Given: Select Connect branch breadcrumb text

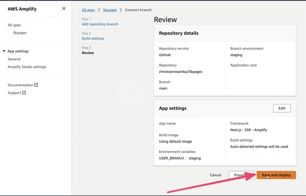Looking at the screenshot, I should pos(138,10).
